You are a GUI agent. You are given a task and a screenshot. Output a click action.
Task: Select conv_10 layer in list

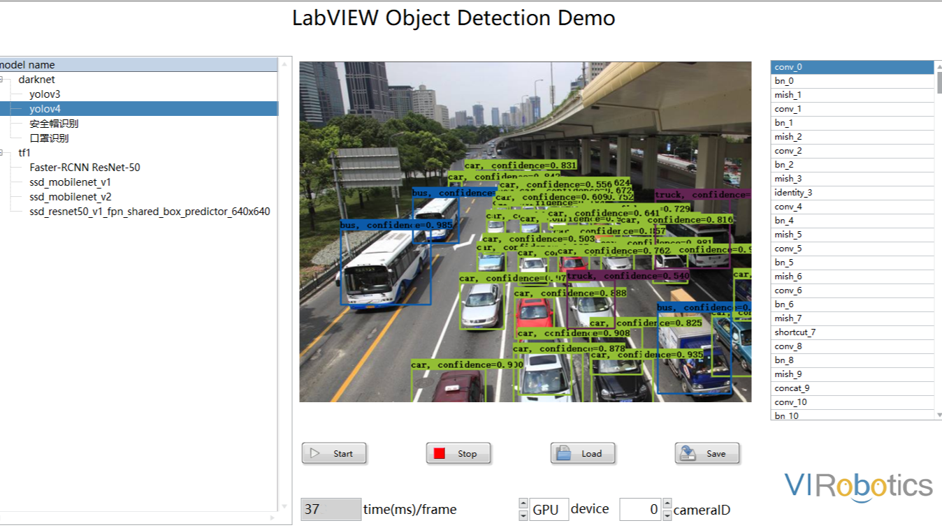tap(853, 402)
